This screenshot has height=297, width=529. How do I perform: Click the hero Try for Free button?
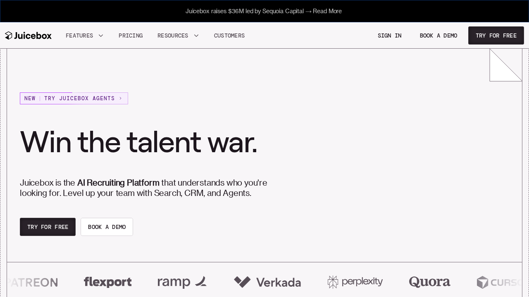coord(48,227)
